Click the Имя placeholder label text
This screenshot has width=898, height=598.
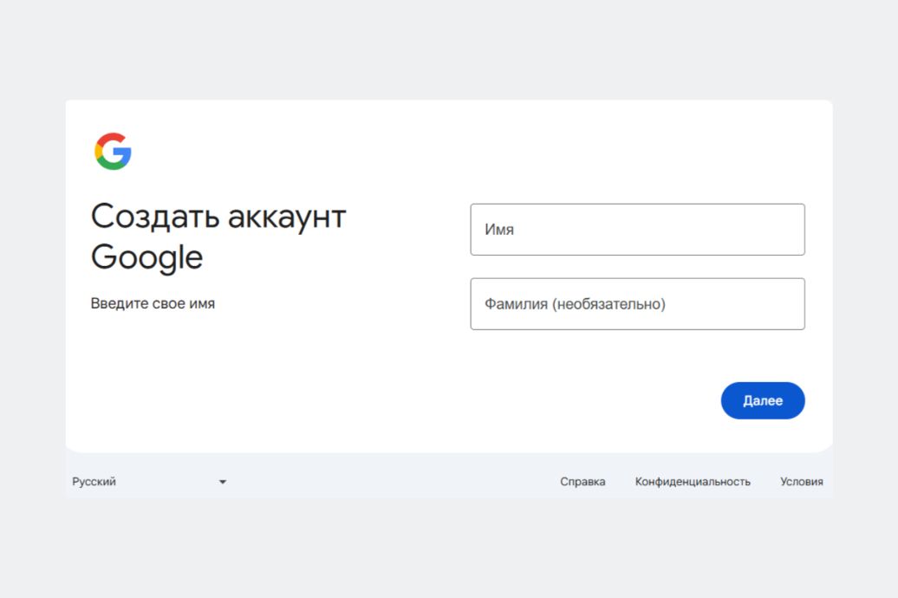point(499,230)
